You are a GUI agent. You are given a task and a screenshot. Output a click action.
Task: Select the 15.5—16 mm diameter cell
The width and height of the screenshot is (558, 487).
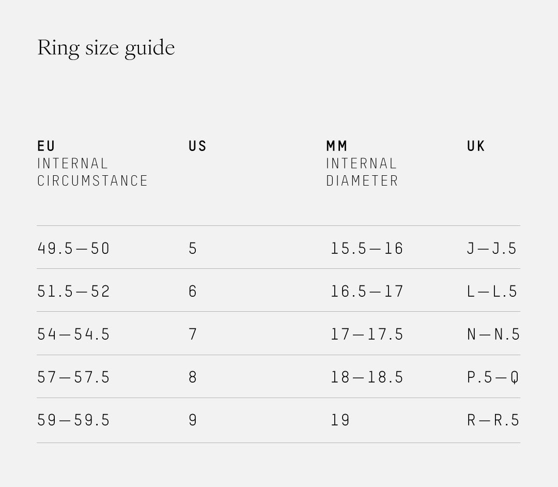(367, 249)
